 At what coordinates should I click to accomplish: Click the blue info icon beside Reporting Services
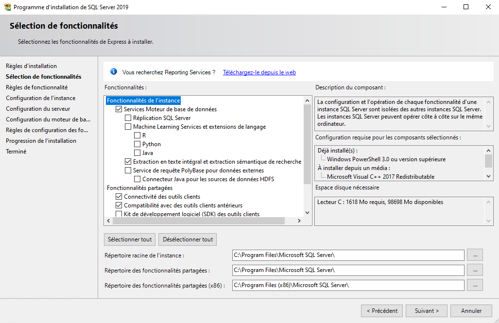click(114, 72)
